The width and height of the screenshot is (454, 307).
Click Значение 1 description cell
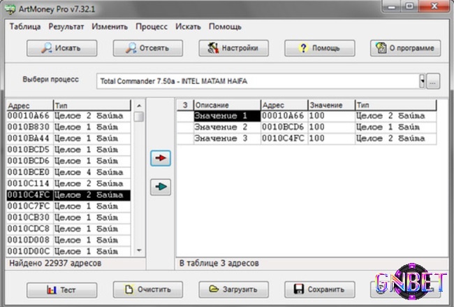pos(227,116)
